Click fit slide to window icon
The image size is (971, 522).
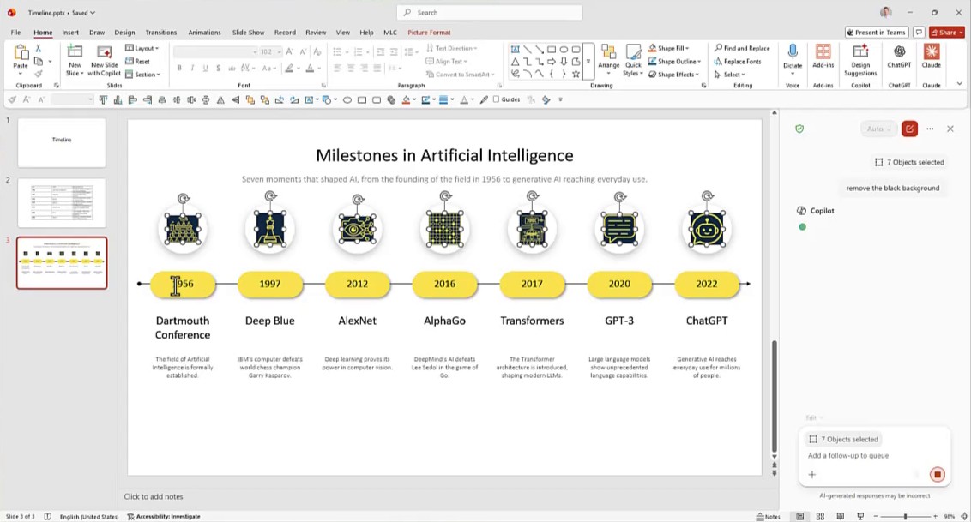964,517
